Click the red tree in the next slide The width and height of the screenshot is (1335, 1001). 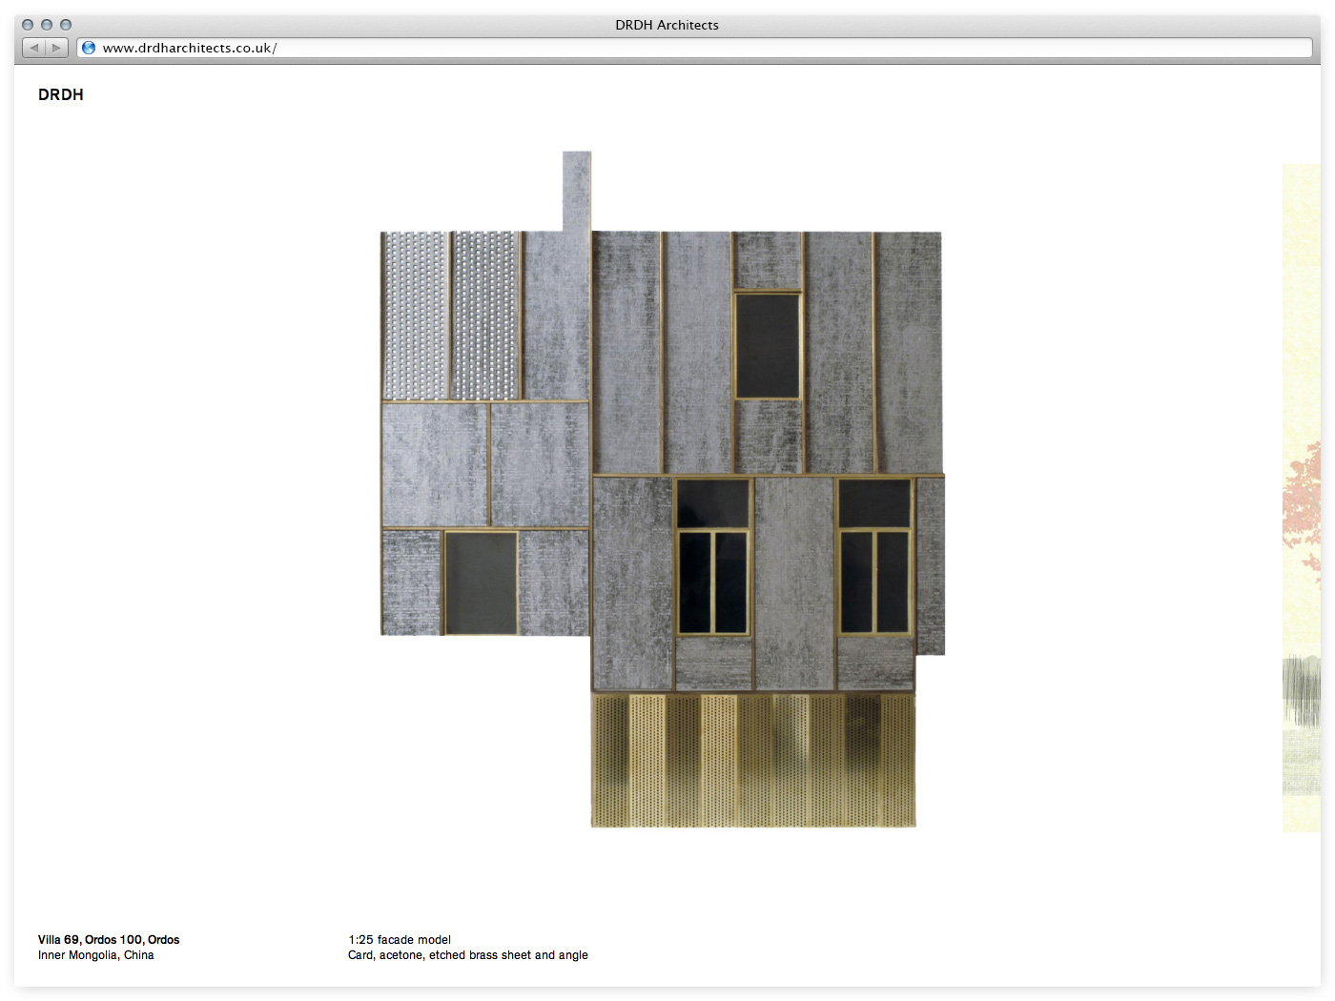click(x=1302, y=505)
